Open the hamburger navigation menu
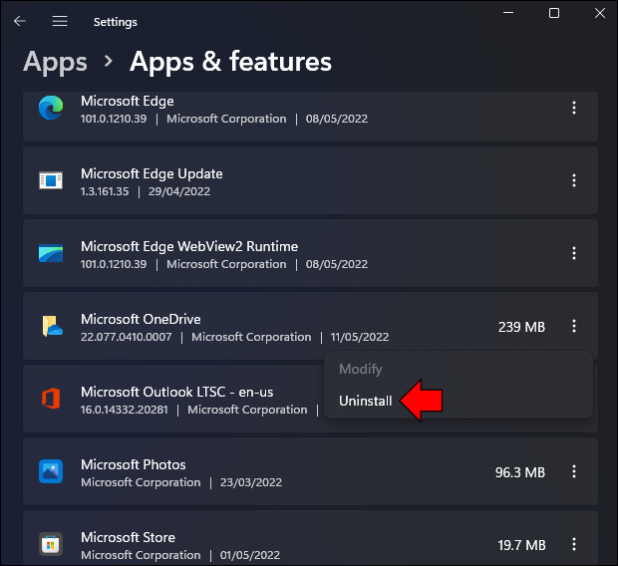The width and height of the screenshot is (618, 566). [60, 21]
